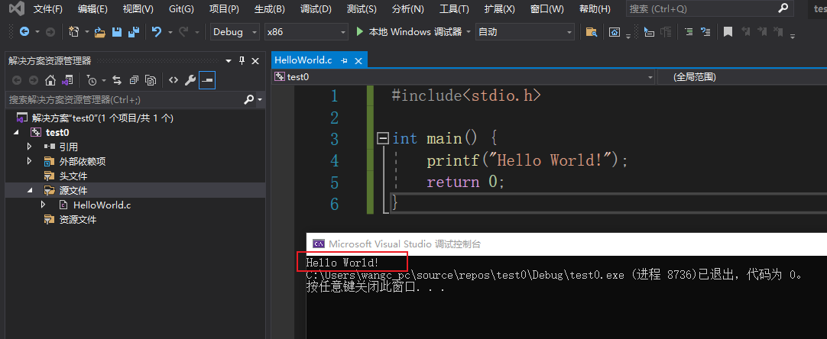Open the 视图(V) menu
The height and width of the screenshot is (339, 827).
click(138, 9)
